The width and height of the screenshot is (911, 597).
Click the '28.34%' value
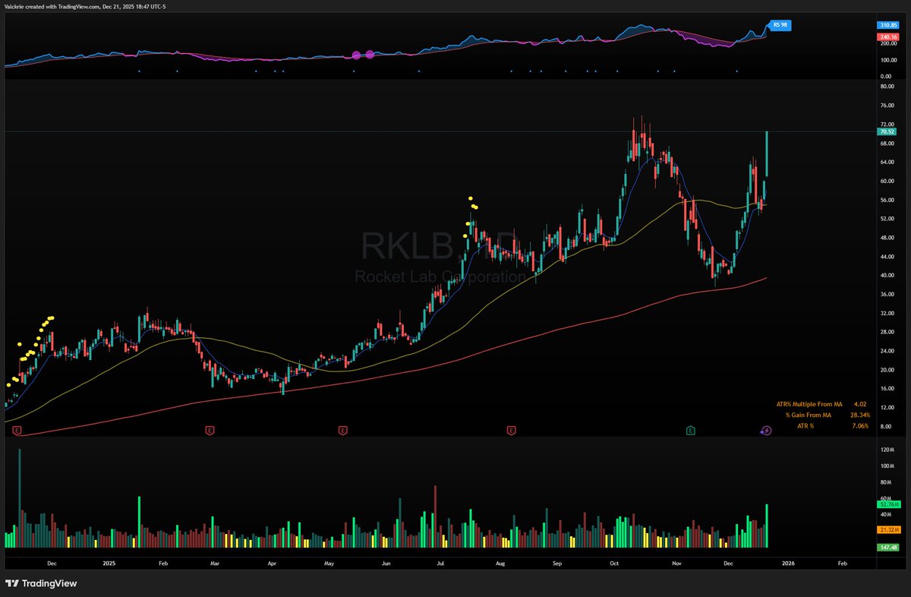[x=861, y=415]
